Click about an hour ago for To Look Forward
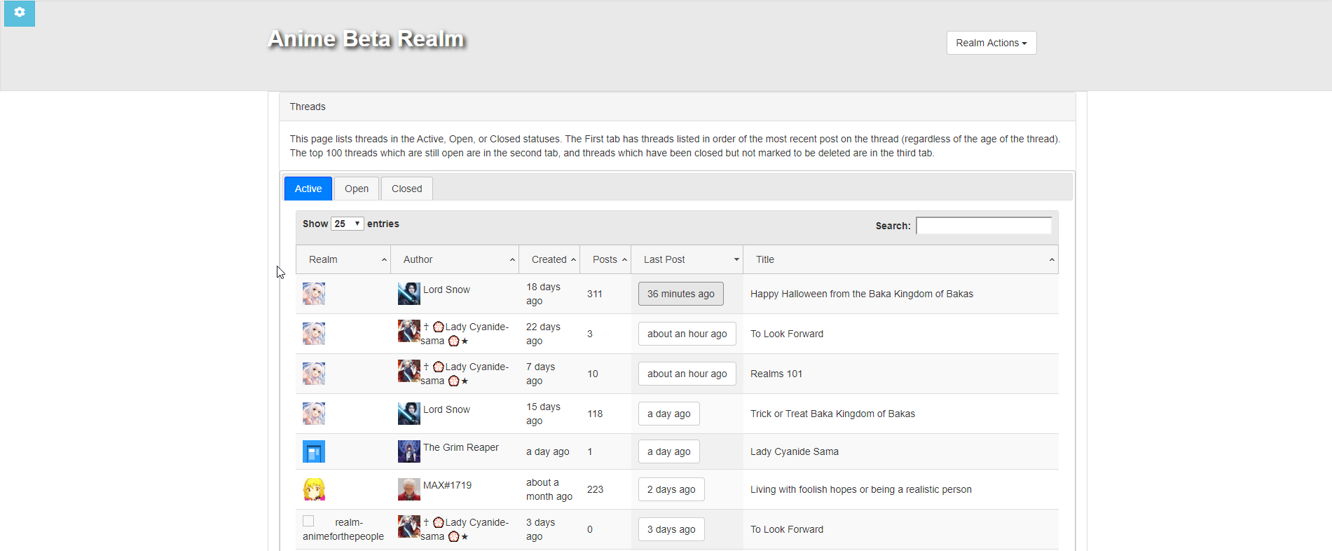Image resolution: width=1332 pixels, height=551 pixels. pyautogui.click(x=687, y=334)
